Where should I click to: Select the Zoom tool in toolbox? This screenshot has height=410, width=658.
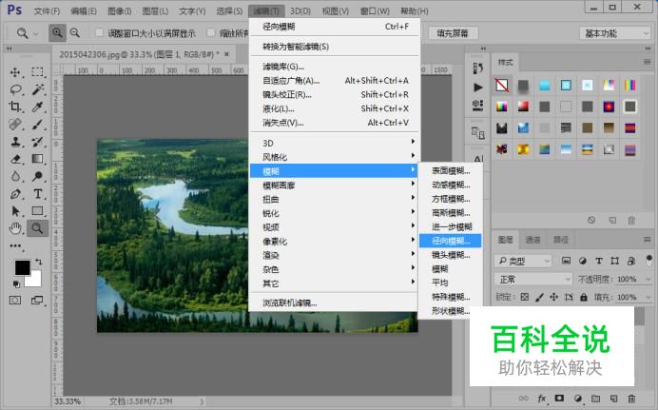coord(37,228)
